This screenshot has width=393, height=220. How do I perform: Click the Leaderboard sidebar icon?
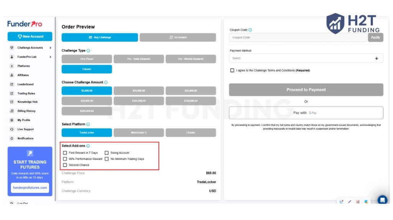[x=12, y=84]
